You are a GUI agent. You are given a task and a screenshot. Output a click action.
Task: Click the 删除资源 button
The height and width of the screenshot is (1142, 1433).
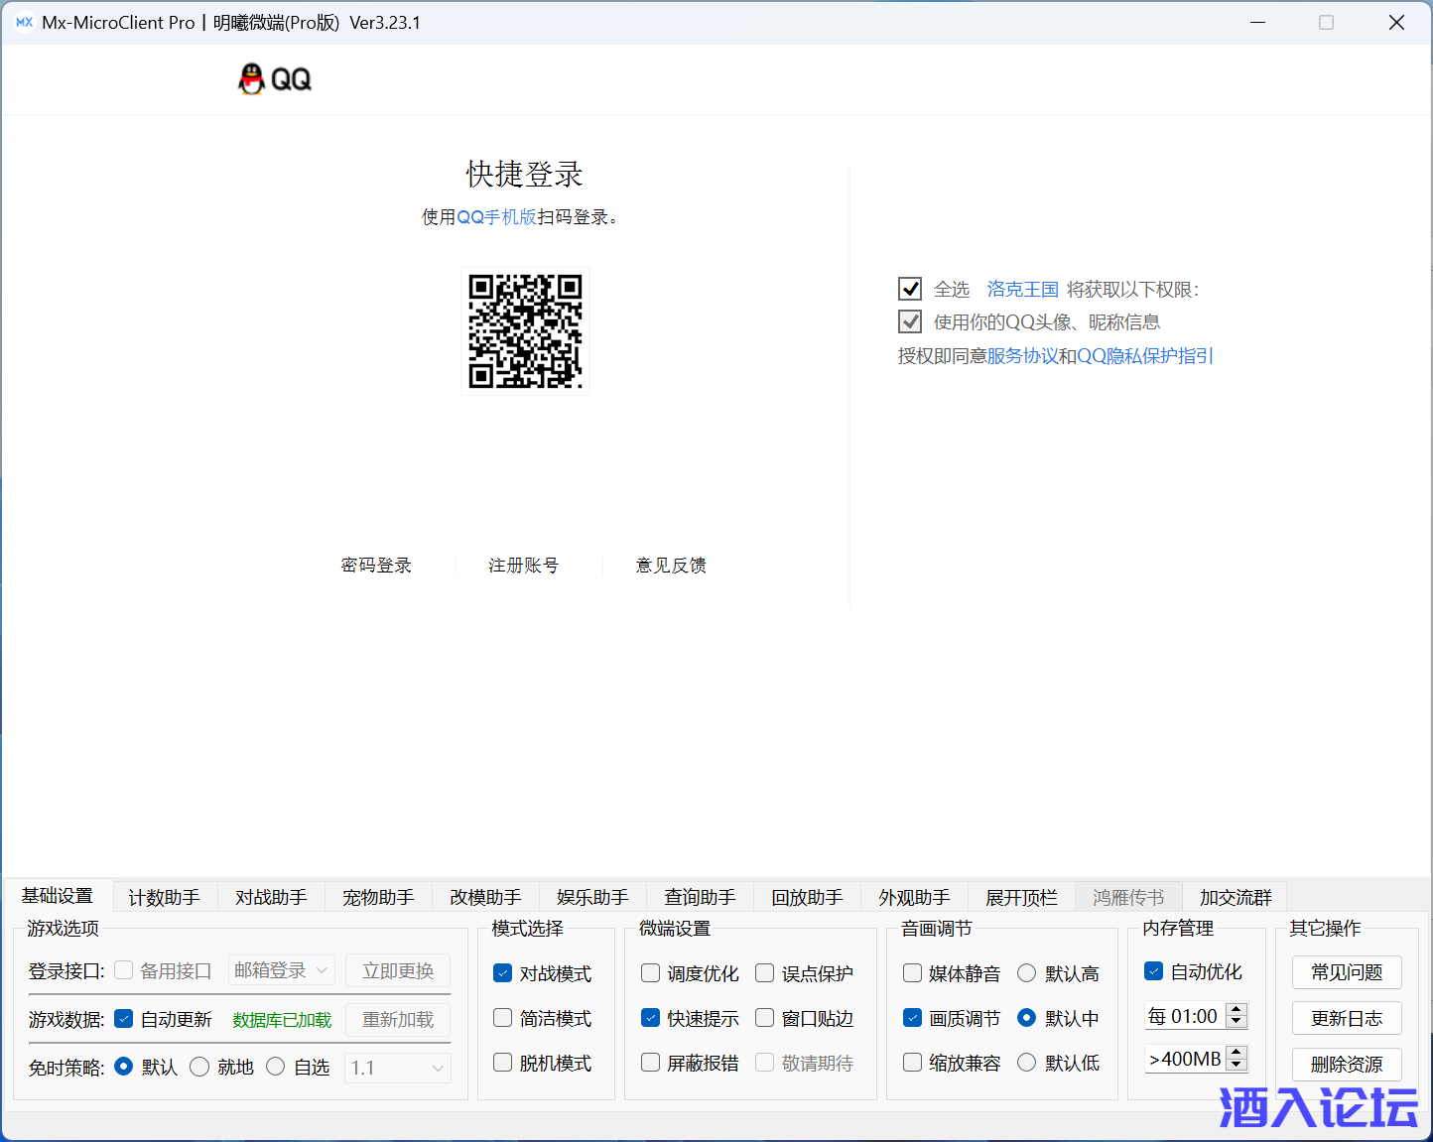tap(1347, 1065)
